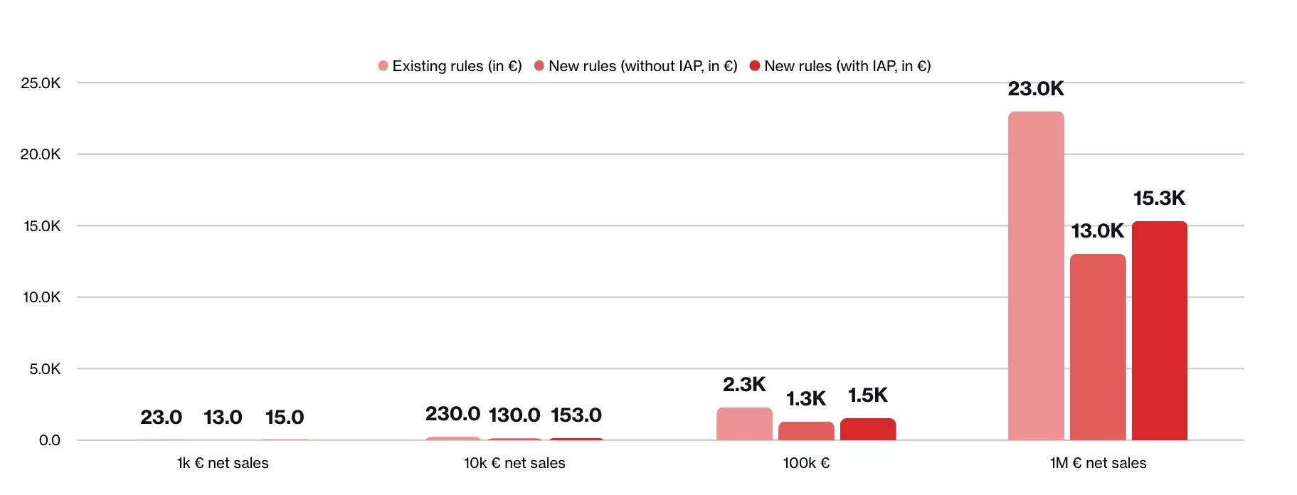1297x495 pixels.
Task: Click the 2.3K bar in the 100k € group
Action: (x=744, y=424)
